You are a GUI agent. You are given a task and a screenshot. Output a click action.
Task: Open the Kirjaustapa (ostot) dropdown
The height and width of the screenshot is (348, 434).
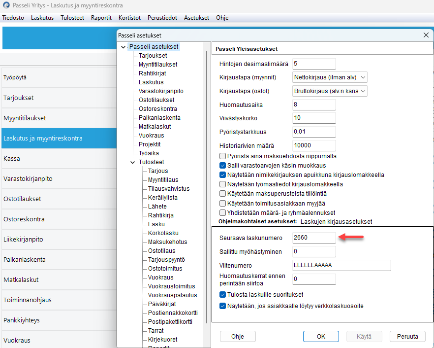(330, 91)
